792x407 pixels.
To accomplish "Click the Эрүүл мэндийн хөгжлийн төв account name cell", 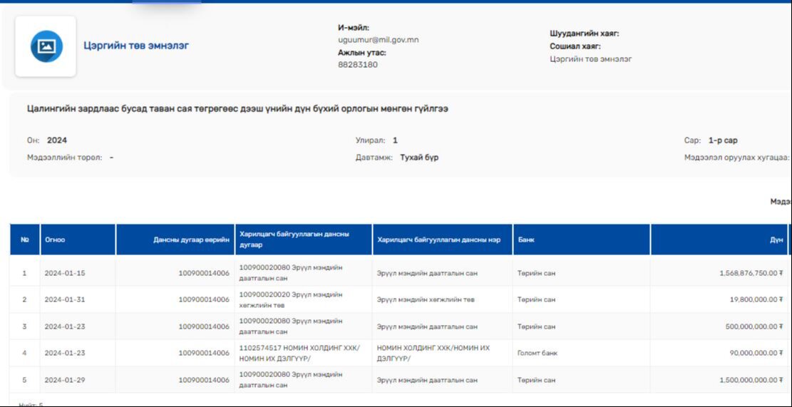I will click(x=426, y=299).
